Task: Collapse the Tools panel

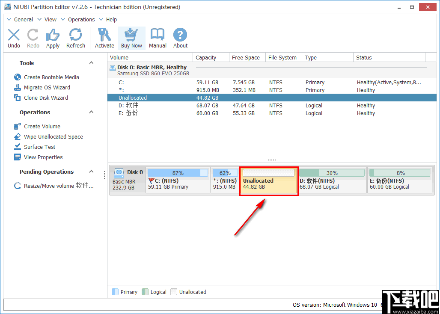Action: 91,62
